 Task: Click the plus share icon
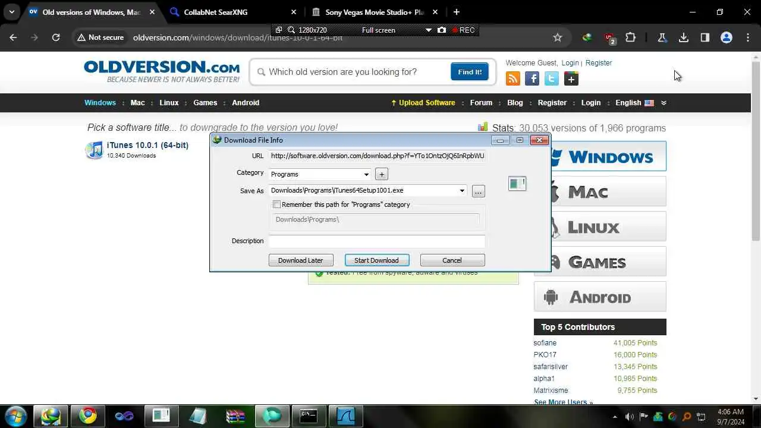coord(571,78)
